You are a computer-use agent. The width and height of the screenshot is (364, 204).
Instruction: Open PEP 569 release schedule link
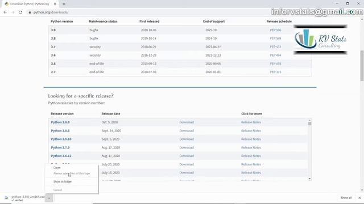coord(275,39)
